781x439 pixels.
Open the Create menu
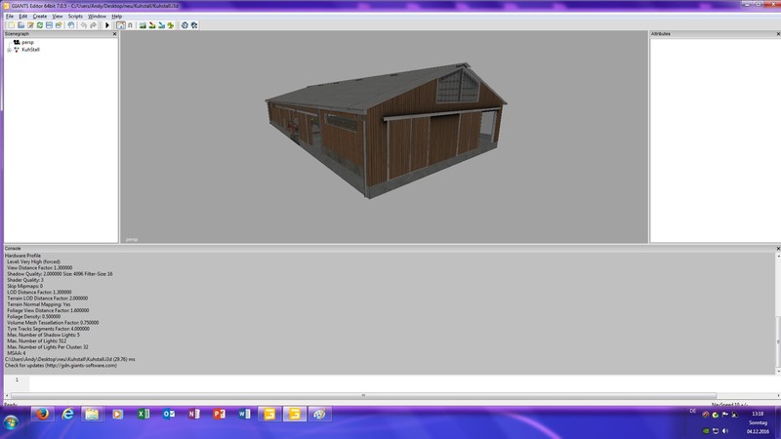39,17
